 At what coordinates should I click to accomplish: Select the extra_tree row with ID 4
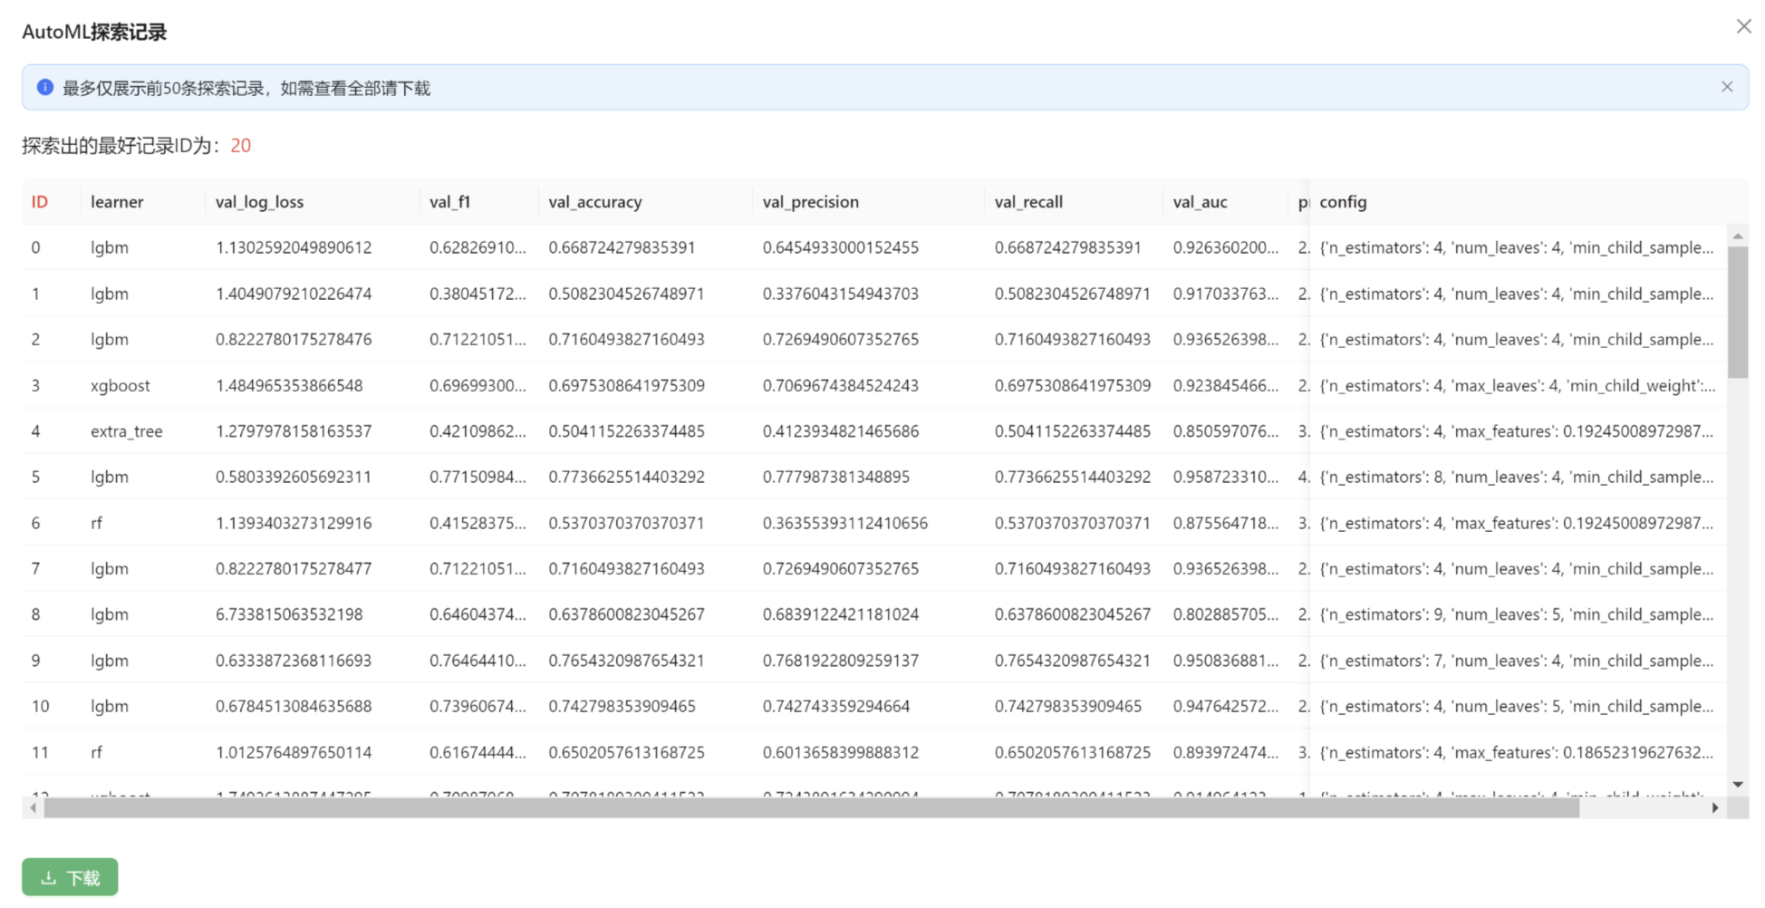(x=126, y=431)
